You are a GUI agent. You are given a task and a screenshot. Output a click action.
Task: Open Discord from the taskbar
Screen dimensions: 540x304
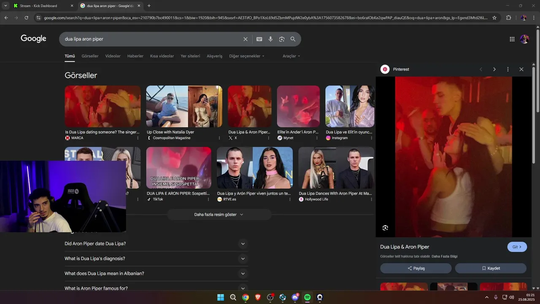295,297
